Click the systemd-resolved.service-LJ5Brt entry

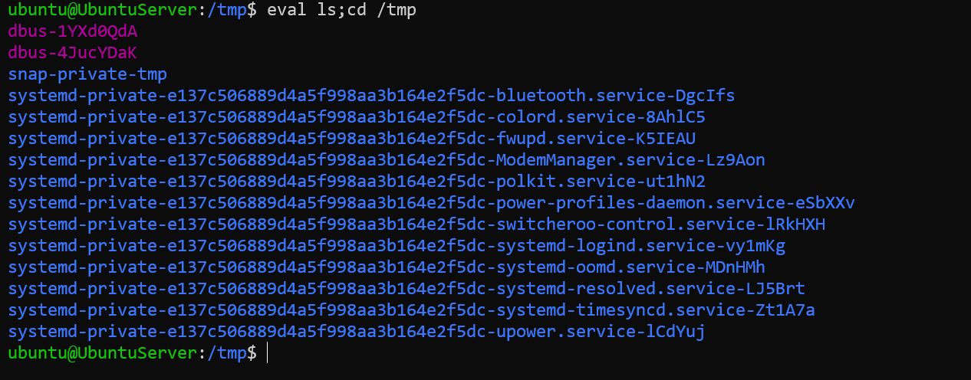(x=407, y=290)
